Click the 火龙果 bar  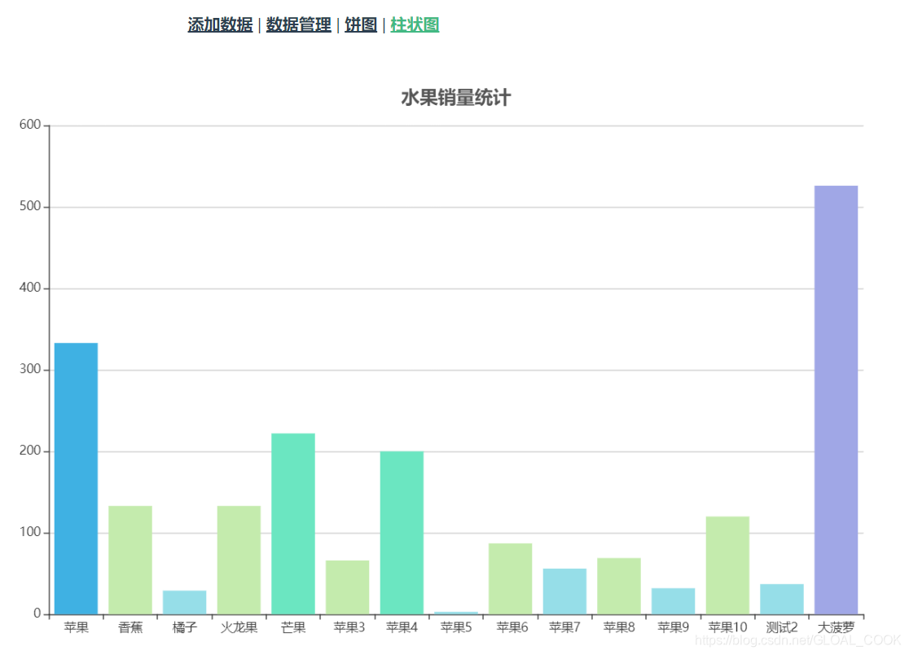(x=239, y=560)
